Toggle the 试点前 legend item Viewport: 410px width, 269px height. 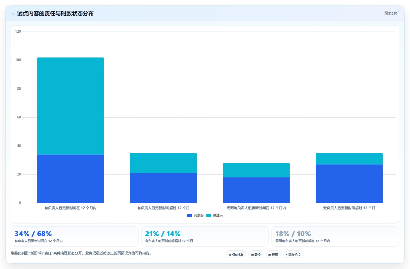[195, 215]
